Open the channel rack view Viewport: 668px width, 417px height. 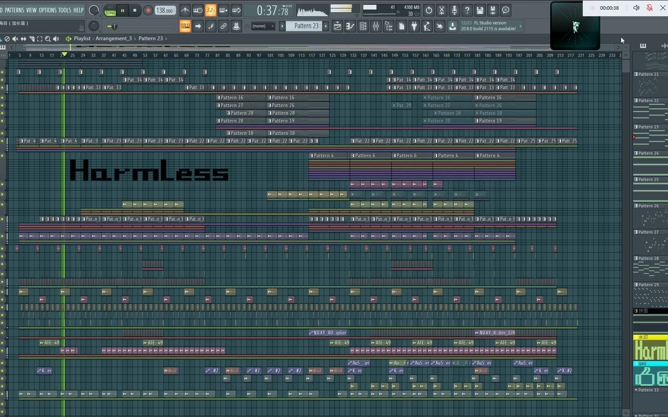point(363,26)
